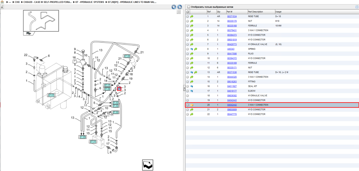Open part number link 80444325
The width and height of the screenshot is (359, 171).
[232, 77]
